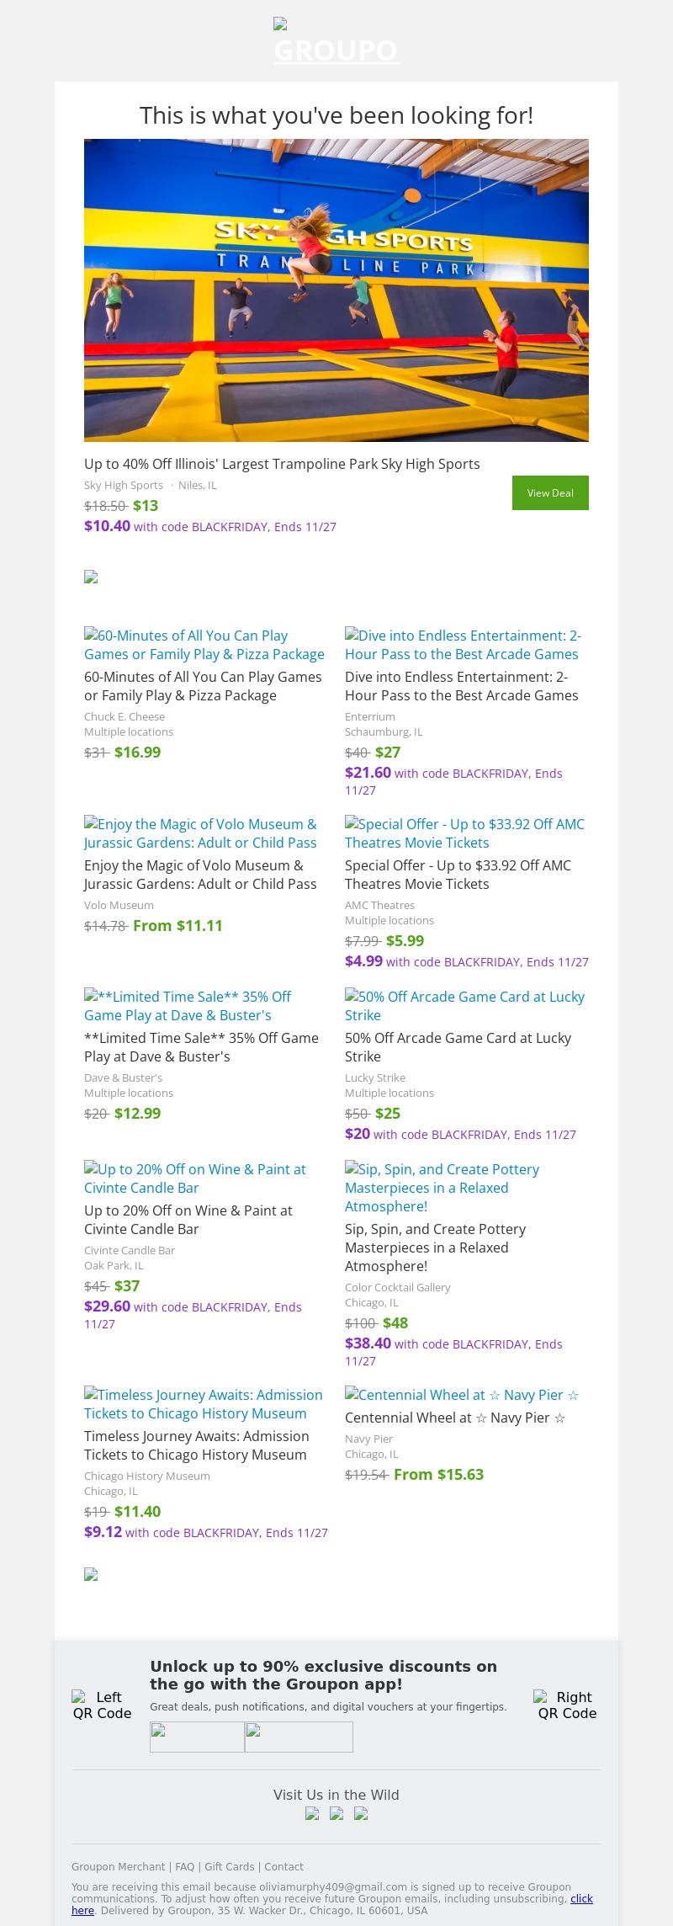
Task: Open the first social media icon
Action: (312, 1814)
